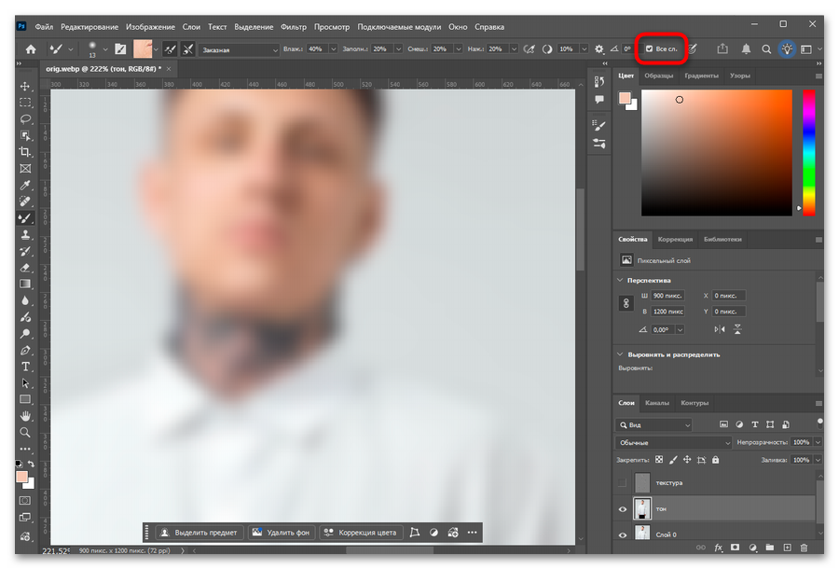The height and width of the screenshot is (569, 839).
Task: Click 'Коррекция цвета' button
Action: point(361,533)
